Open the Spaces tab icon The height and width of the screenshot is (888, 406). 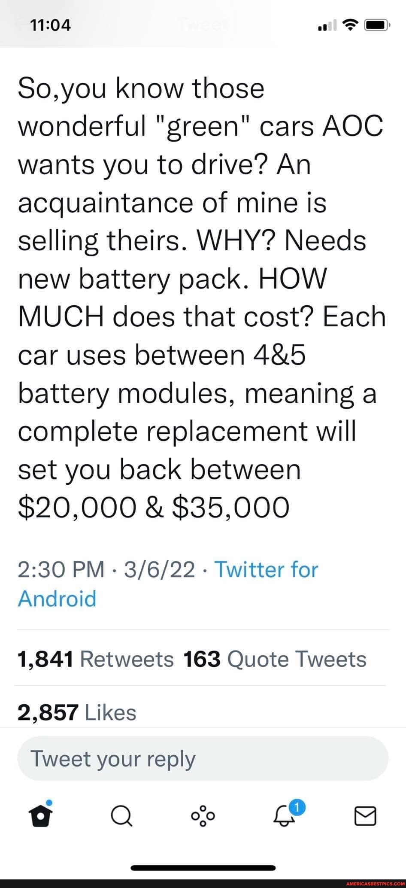203,816
